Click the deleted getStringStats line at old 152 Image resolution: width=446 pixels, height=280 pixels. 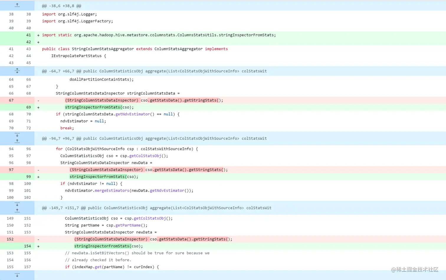tap(153, 239)
